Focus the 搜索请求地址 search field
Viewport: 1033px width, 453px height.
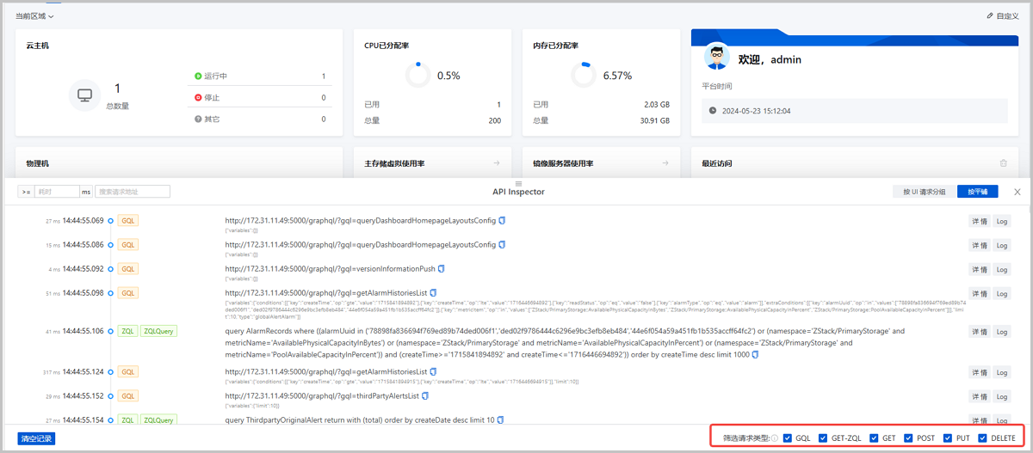pos(133,192)
